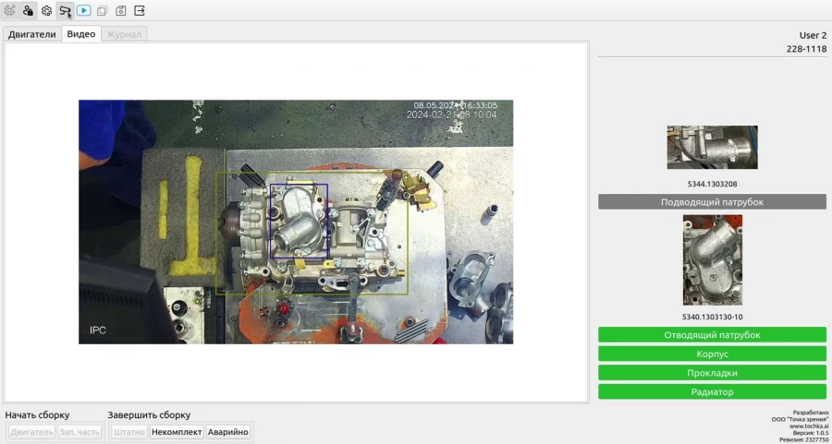
Task: Select the green Радиатор button
Action: coord(712,392)
